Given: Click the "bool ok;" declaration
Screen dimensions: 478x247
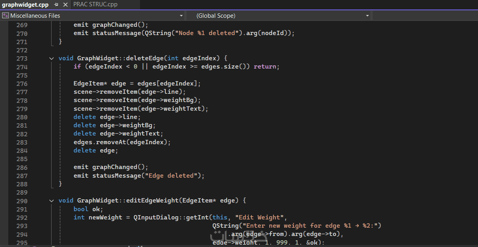Looking at the screenshot, I should pyautogui.click(x=88, y=209).
